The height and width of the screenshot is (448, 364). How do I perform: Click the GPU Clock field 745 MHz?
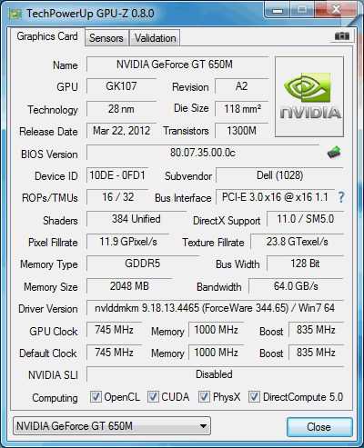click(x=114, y=330)
